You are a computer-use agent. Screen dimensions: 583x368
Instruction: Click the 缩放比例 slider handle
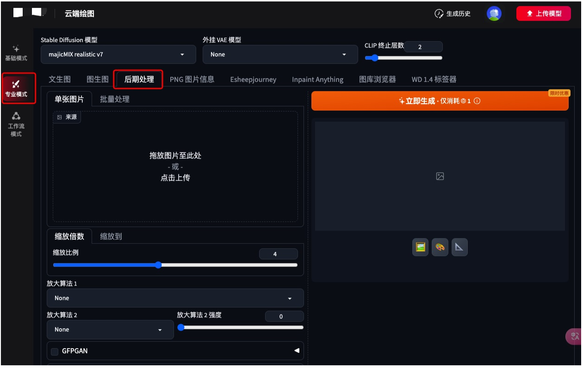click(x=158, y=265)
